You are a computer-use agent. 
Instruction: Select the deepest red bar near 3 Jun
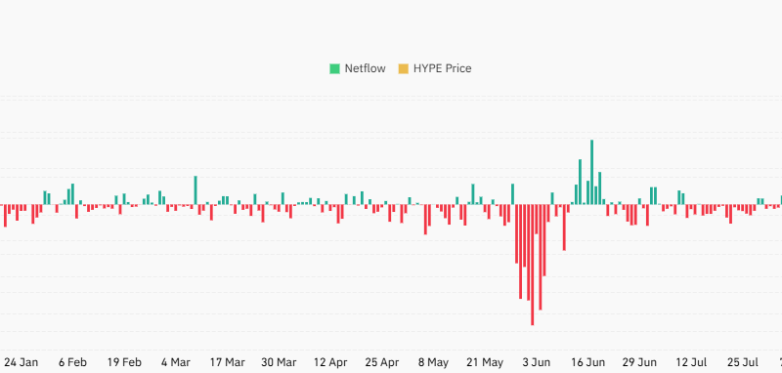pyautogui.click(x=532, y=265)
